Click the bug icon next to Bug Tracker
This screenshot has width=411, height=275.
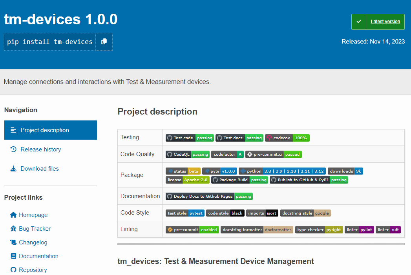[x=13, y=229]
